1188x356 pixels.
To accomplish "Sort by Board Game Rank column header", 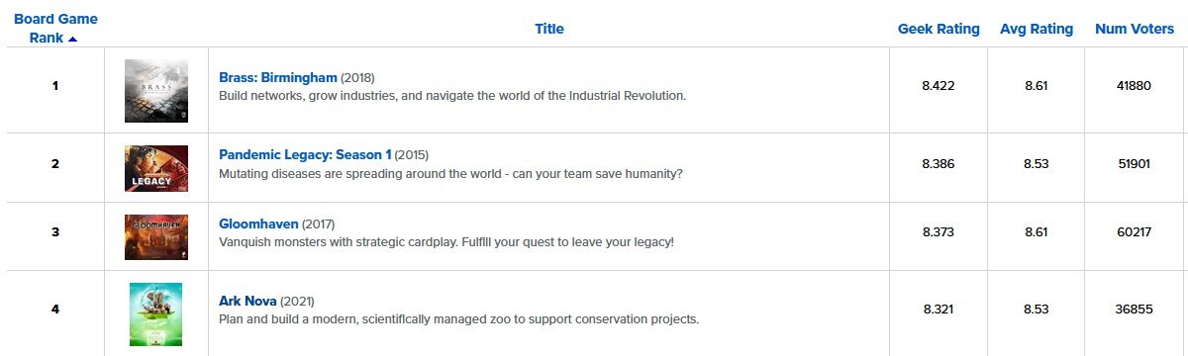I will tap(55, 29).
